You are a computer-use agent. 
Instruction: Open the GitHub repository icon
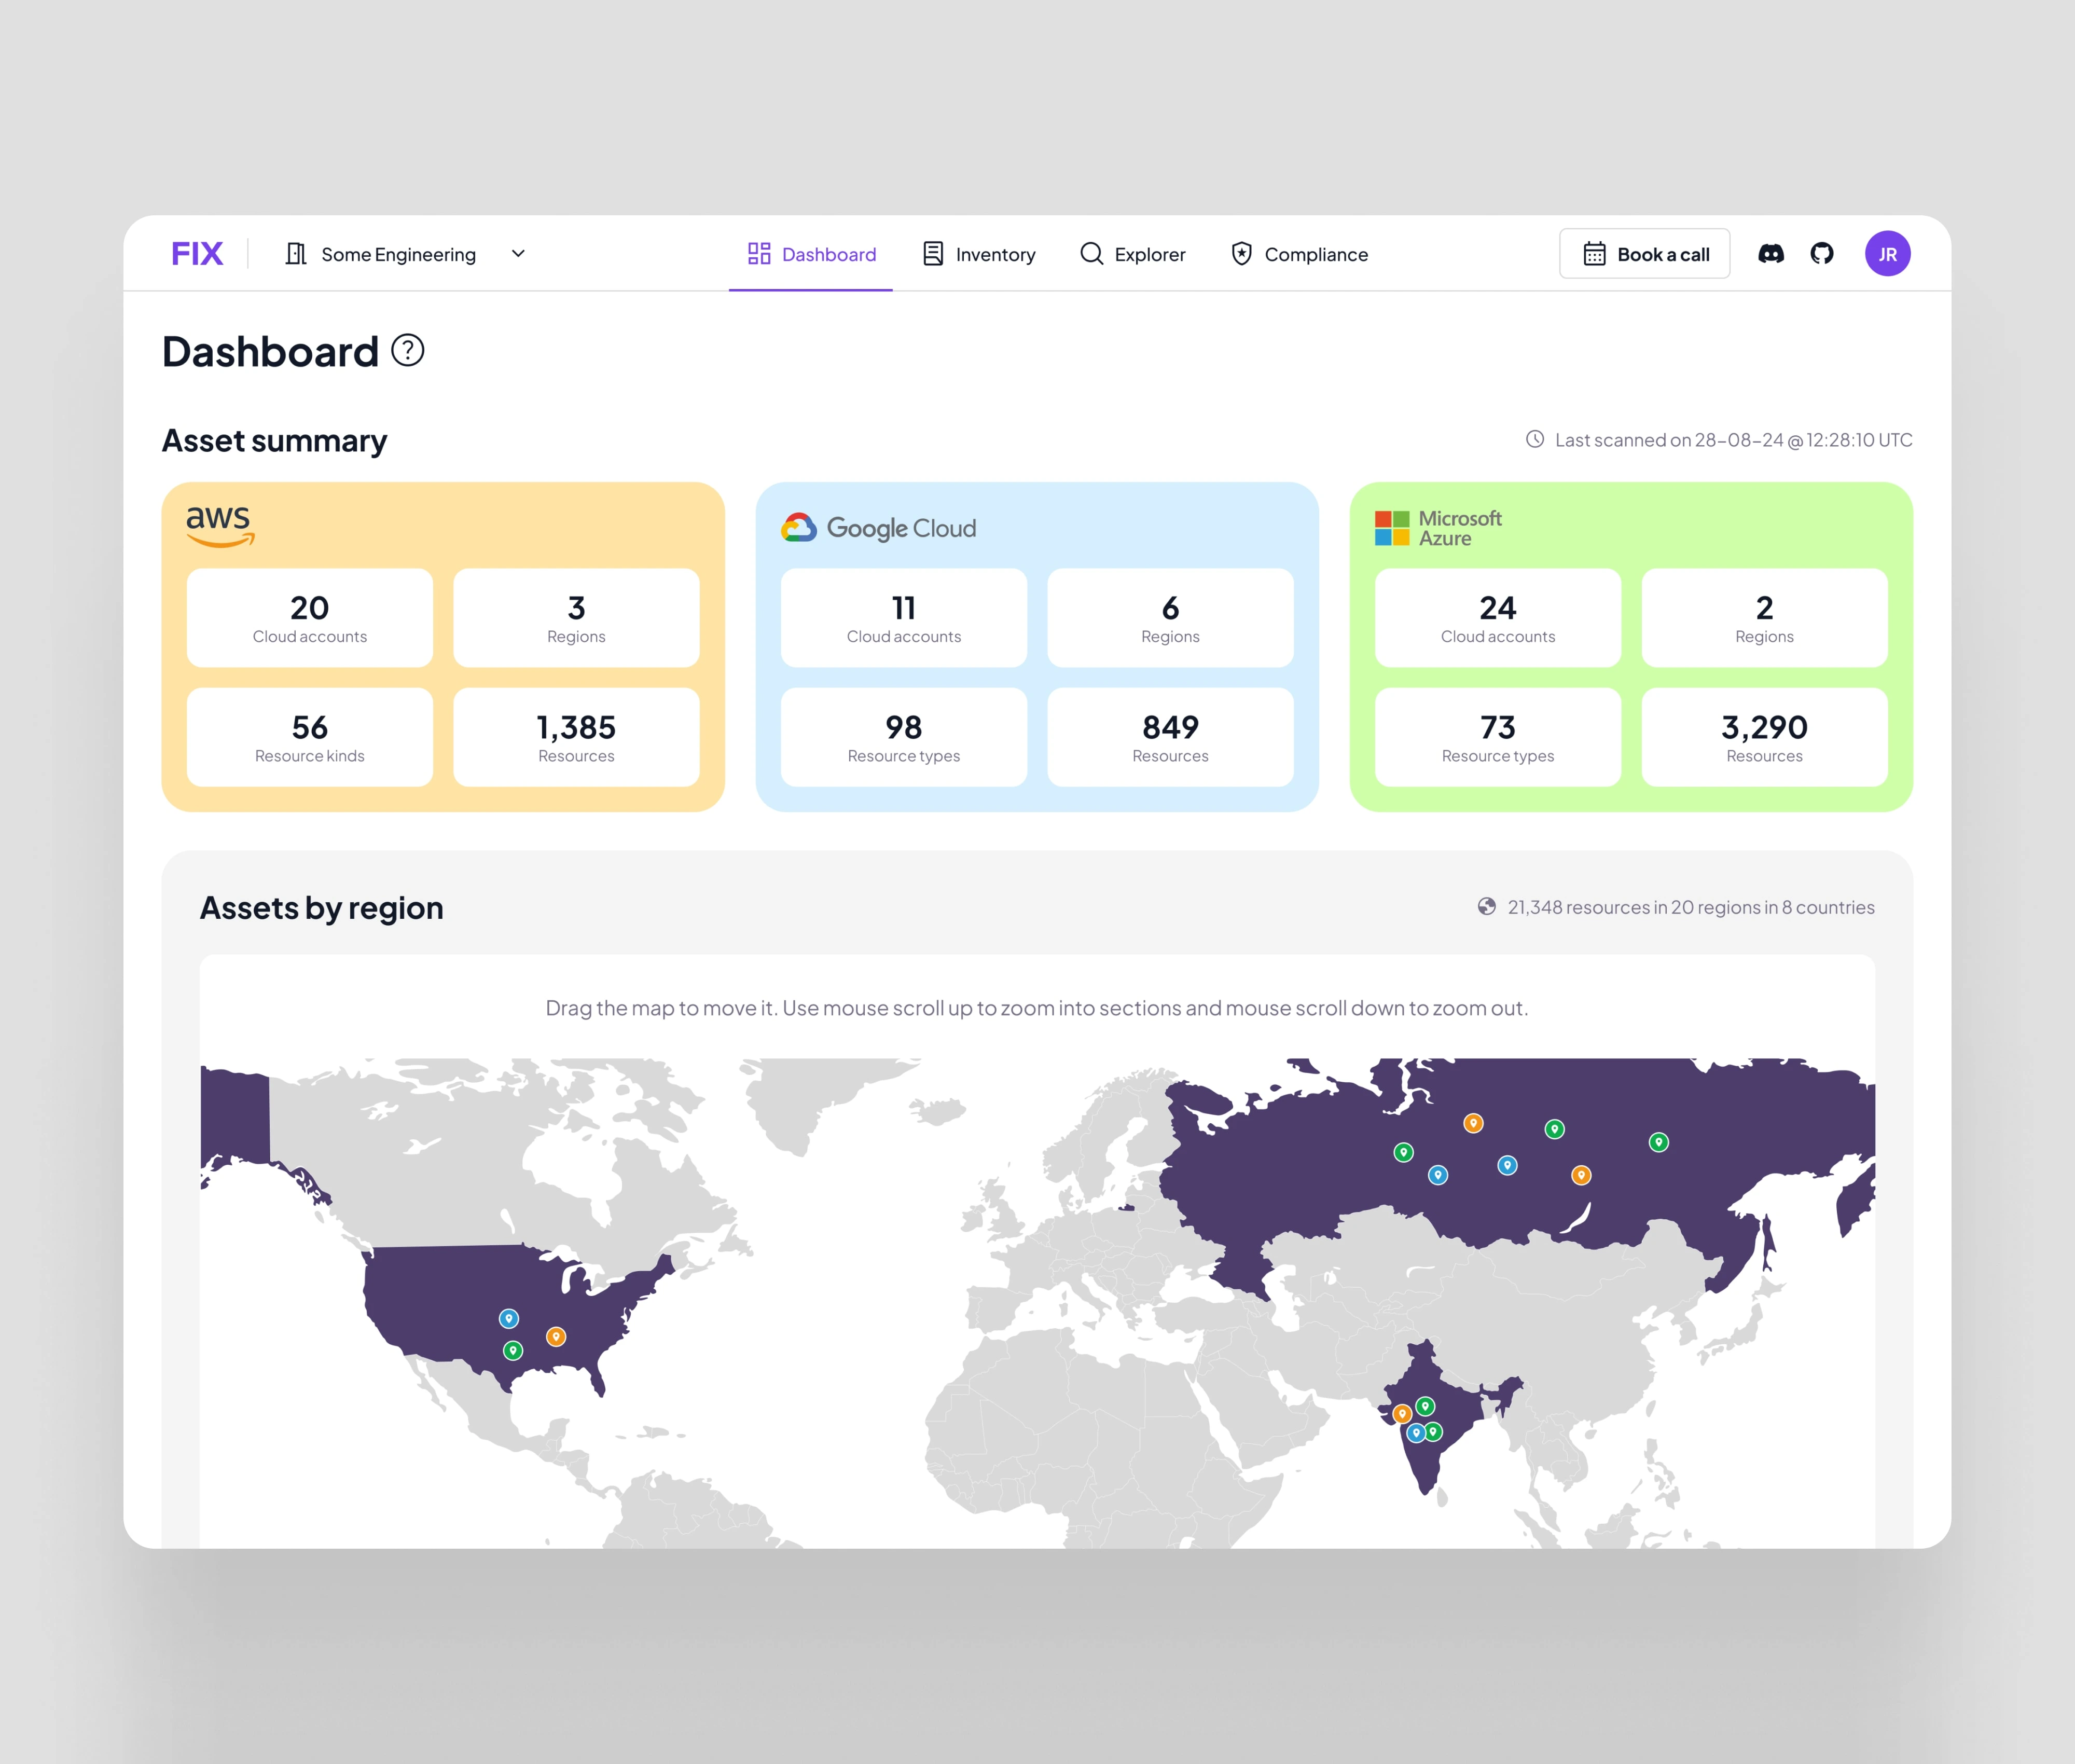tap(1822, 254)
